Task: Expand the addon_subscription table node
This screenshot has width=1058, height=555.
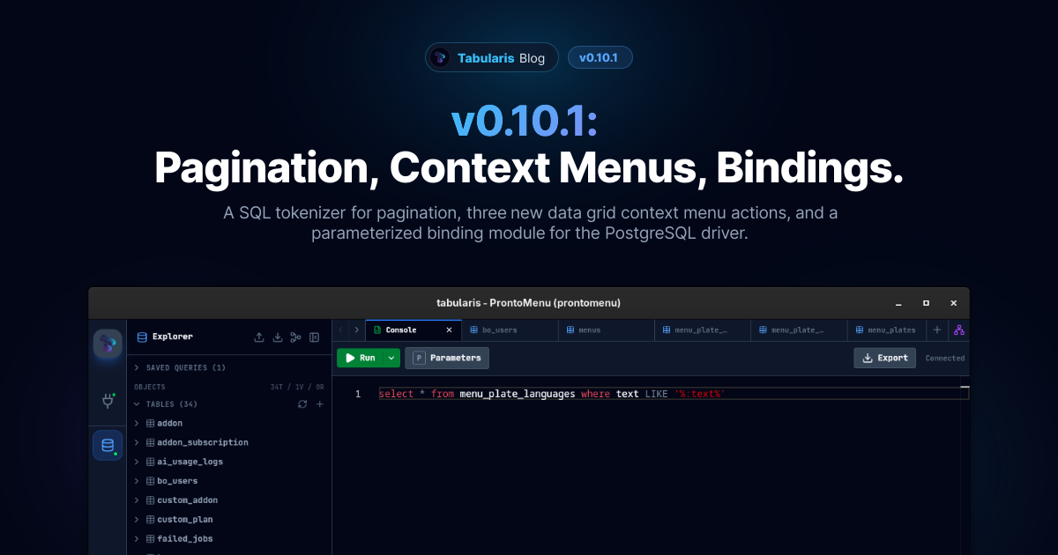Action: pyautogui.click(x=137, y=442)
